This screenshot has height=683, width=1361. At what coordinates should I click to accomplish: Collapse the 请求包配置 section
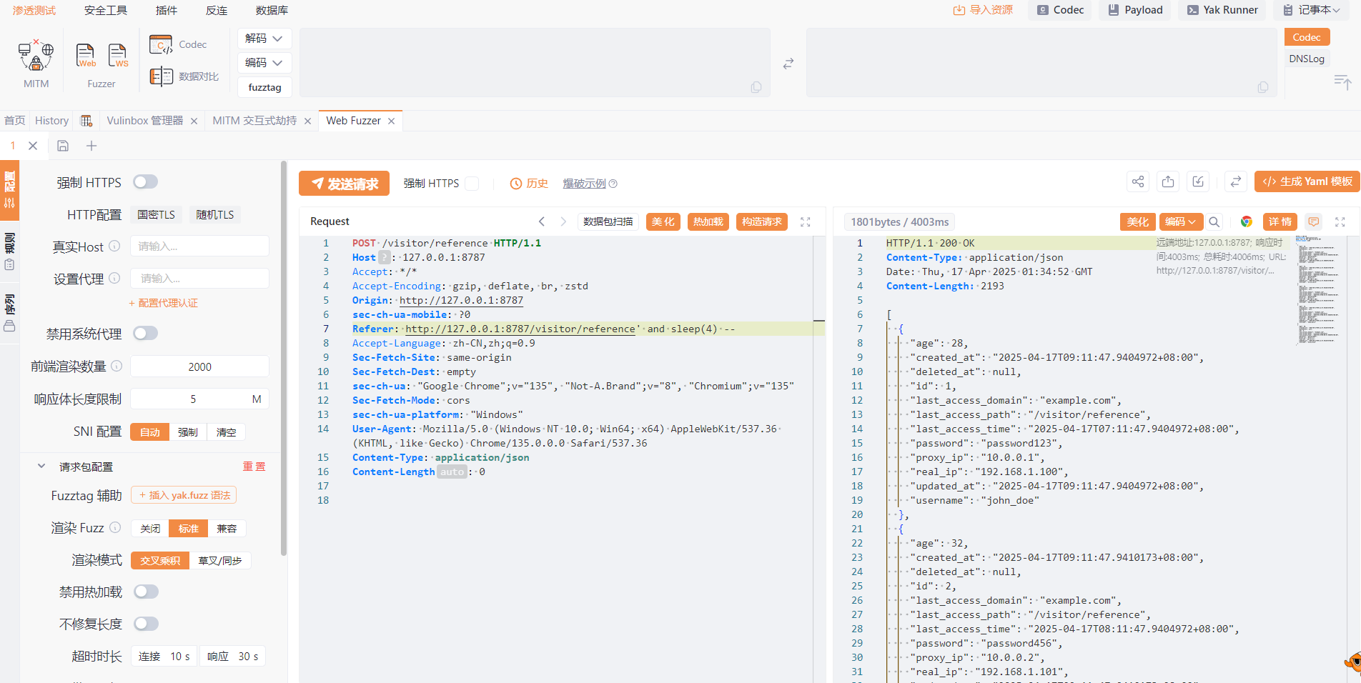click(41, 467)
